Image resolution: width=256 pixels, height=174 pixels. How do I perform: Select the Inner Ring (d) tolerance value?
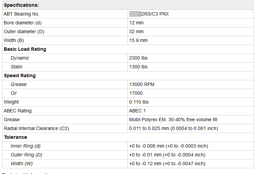168,146
